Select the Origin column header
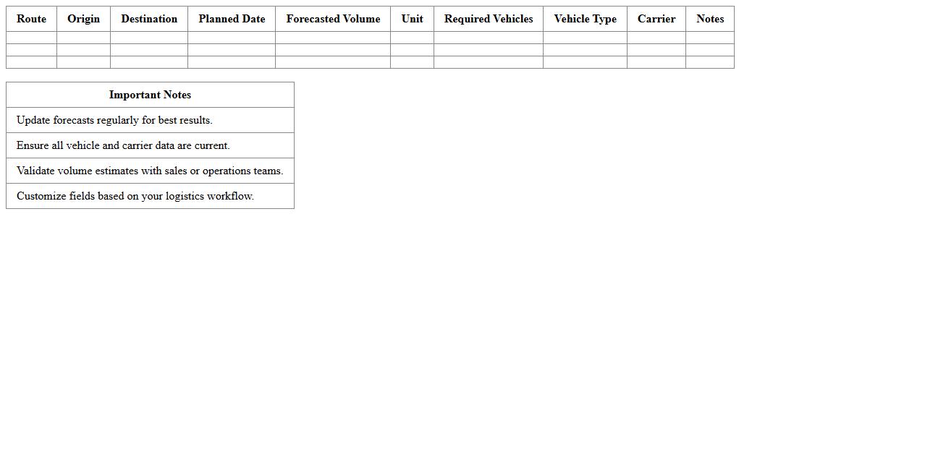Screen dimensions: 925x470 pyautogui.click(x=83, y=19)
